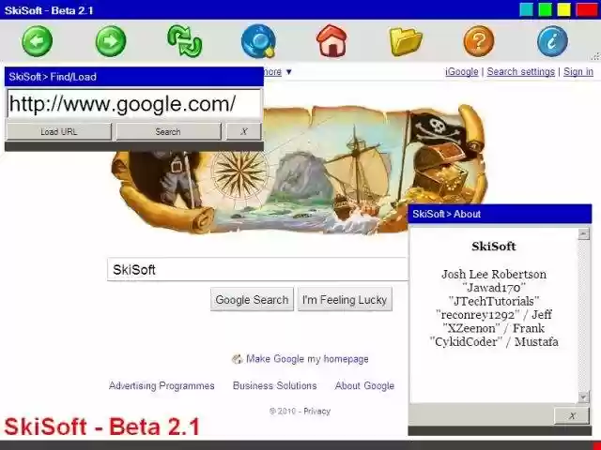Click the About panel scroll up arrow
The image size is (601, 450).
tap(583, 233)
